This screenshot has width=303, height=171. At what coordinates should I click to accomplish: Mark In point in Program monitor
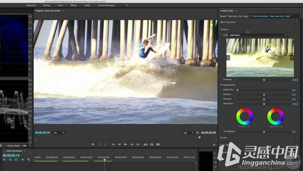99,145
